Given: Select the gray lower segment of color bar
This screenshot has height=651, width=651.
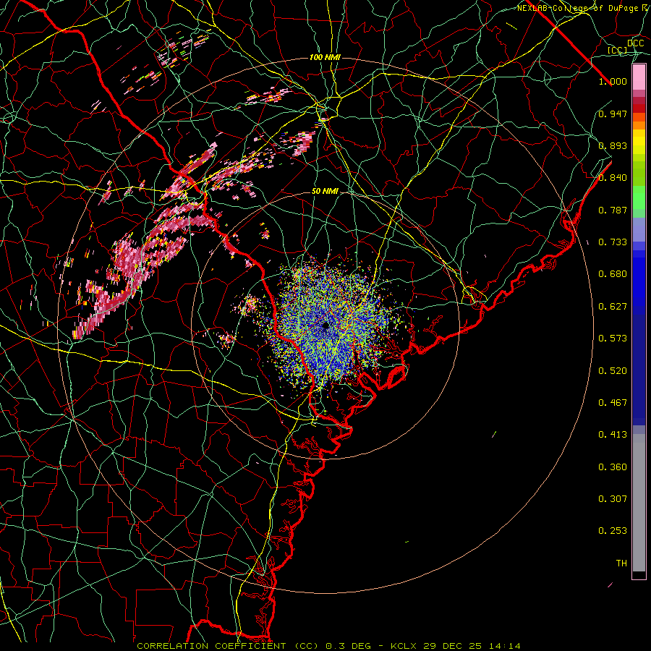Looking at the screenshot, I should pos(639,503).
